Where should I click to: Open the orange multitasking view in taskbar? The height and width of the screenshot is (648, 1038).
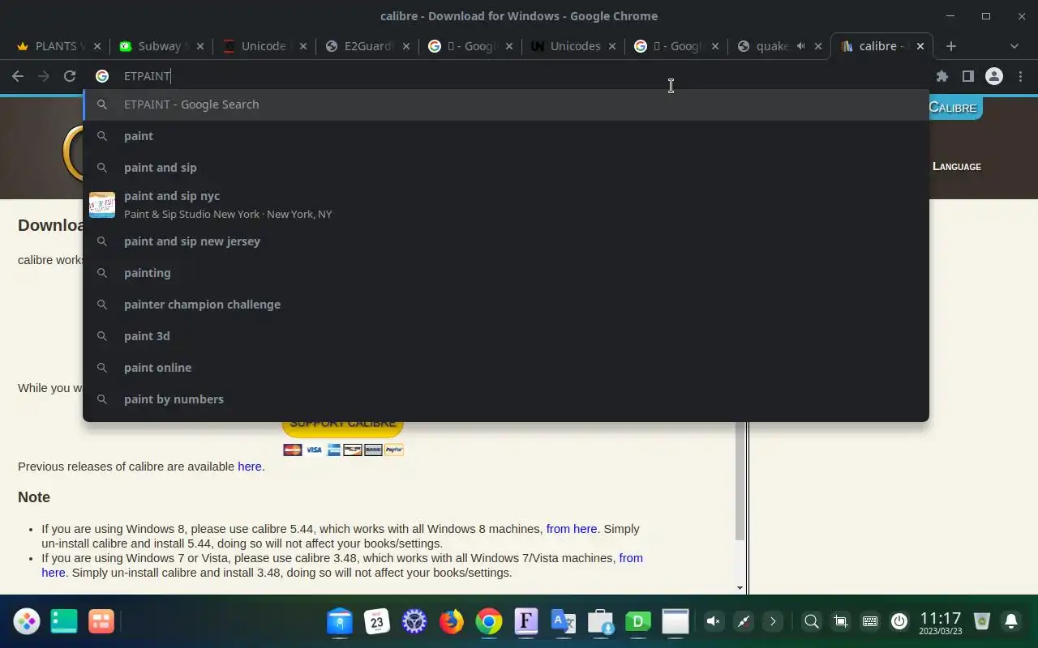pyautogui.click(x=101, y=621)
